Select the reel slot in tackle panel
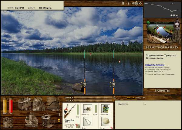The width and height of the screenshot is (182, 130). pyautogui.click(x=88, y=109)
